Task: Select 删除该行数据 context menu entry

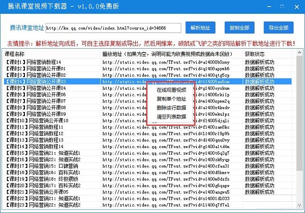Action: click(171, 108)
